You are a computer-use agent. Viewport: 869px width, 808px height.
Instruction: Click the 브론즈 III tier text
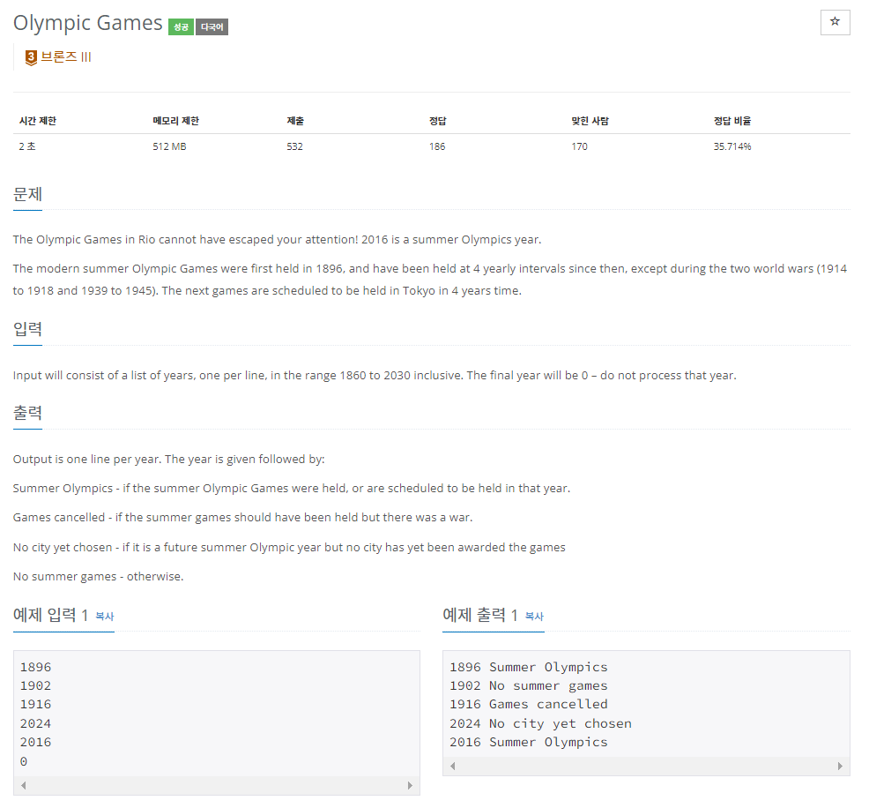tap(66, 57)
